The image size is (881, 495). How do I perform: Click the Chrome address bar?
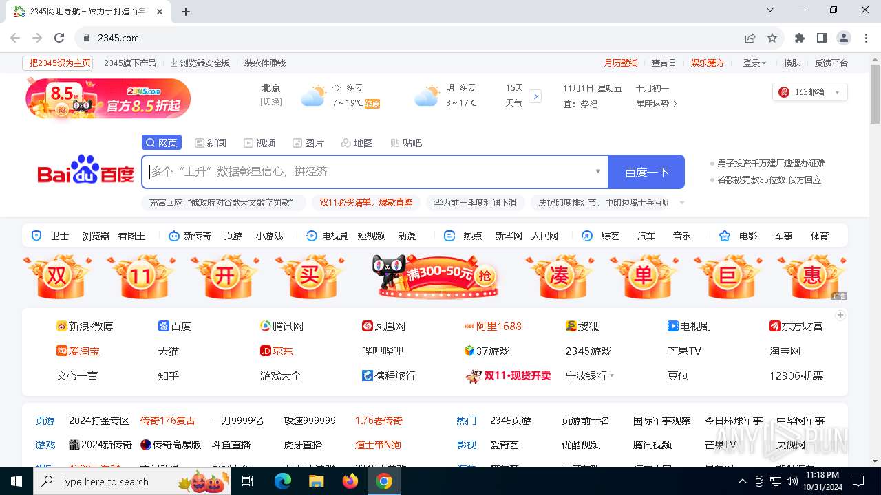click(x=413, y=38)
